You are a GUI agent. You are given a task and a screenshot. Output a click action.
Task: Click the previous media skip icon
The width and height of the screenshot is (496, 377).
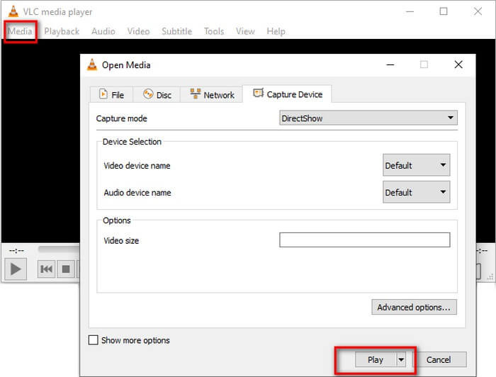pos(47,269)
